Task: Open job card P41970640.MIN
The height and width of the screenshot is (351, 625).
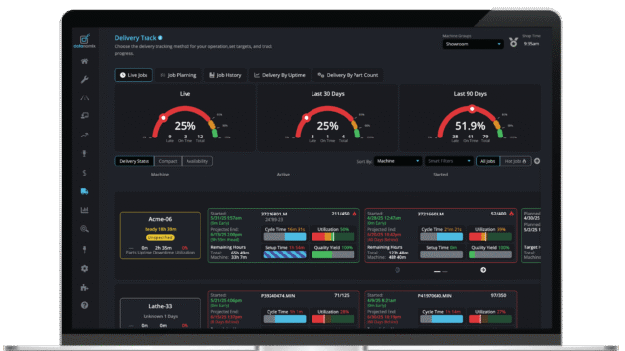Action: tap(440, 309)
